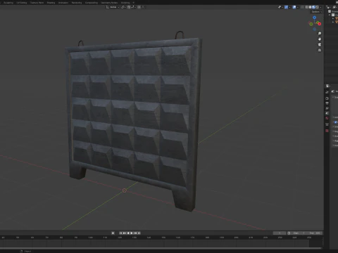
Task: Click the current frame number field
Action: click(x=280, y=233)
